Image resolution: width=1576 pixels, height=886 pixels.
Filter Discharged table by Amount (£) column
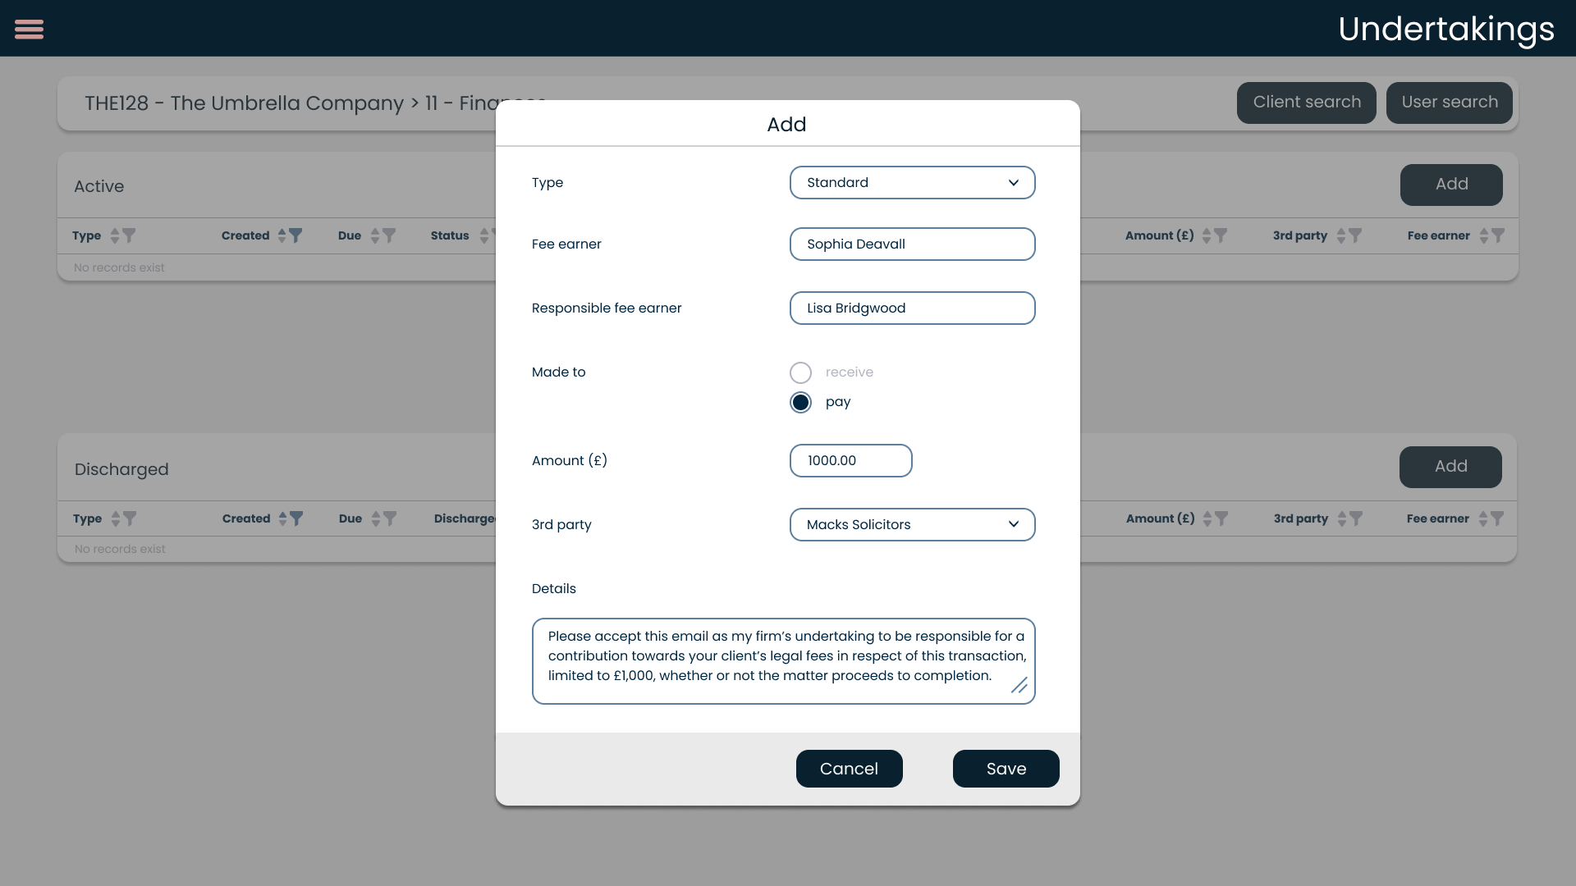point(1221,518)
